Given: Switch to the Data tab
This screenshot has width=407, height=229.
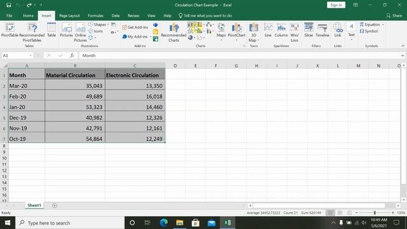Looking at the screenshot, I should 116,15.
